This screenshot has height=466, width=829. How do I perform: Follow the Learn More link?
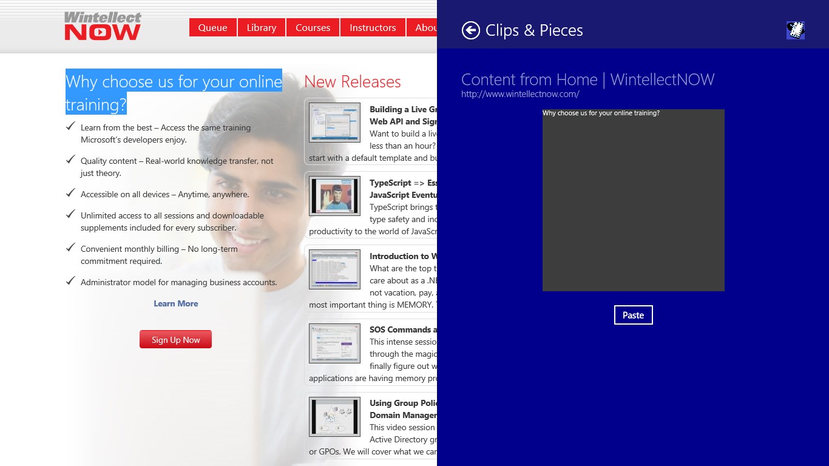click(x=175, y=303)
